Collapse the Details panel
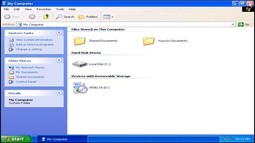The height and width of the screenshot is (143, 255). 59,93
